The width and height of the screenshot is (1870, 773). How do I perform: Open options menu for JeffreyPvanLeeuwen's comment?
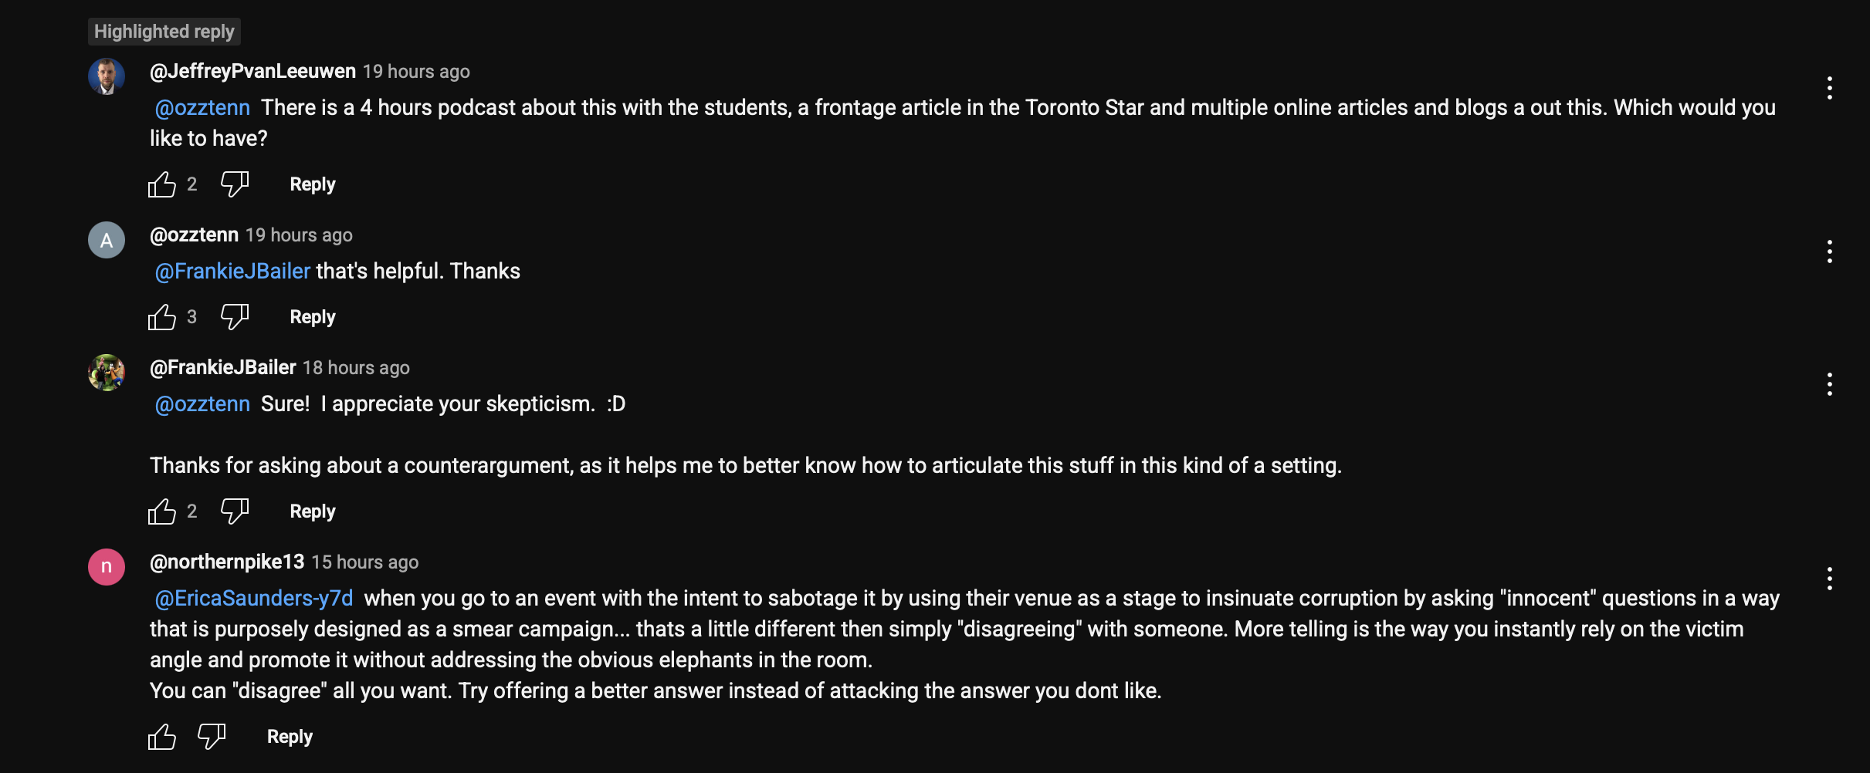[x=1829, y=88]
